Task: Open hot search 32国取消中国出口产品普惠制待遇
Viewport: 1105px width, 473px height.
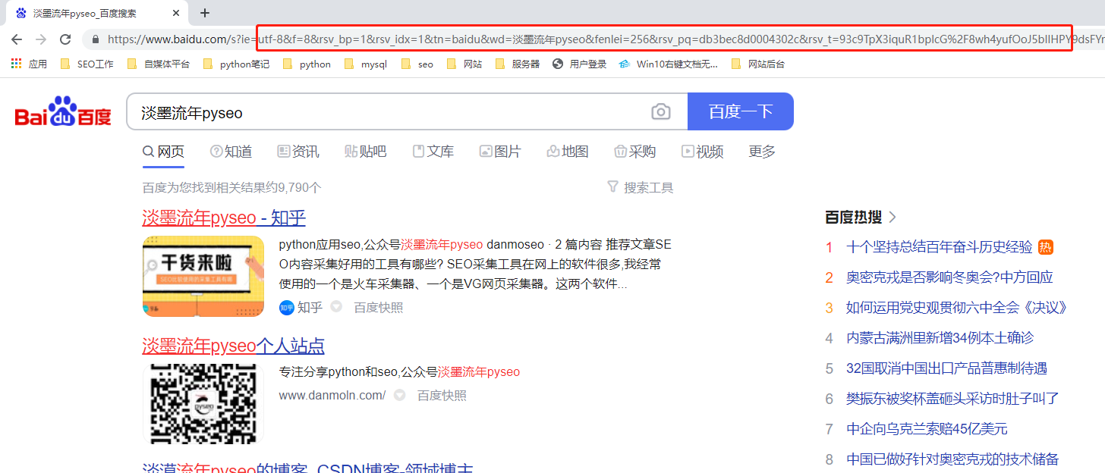Action: [946, 368]
